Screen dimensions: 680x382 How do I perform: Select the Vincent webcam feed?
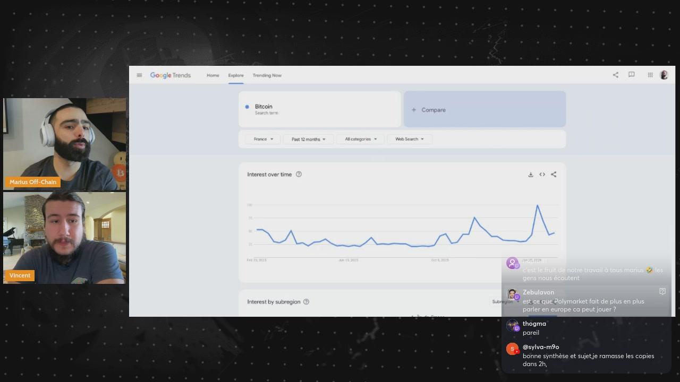tap(65, 238)
